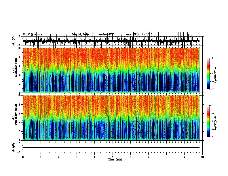Click the ch.1 voltage waveform trace
The height and width of the screenshot is (176, 228).
click(x=111, y=41)
